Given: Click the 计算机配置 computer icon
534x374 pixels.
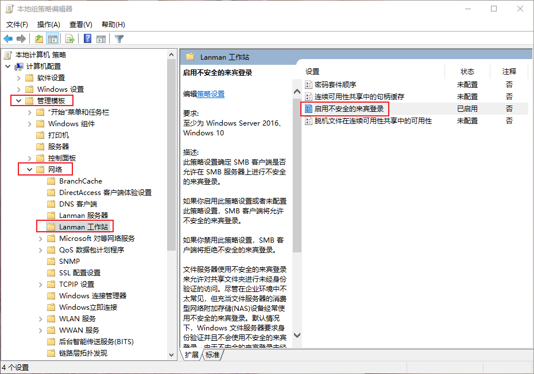Looking at the screenshot, I should click(19, 67).
